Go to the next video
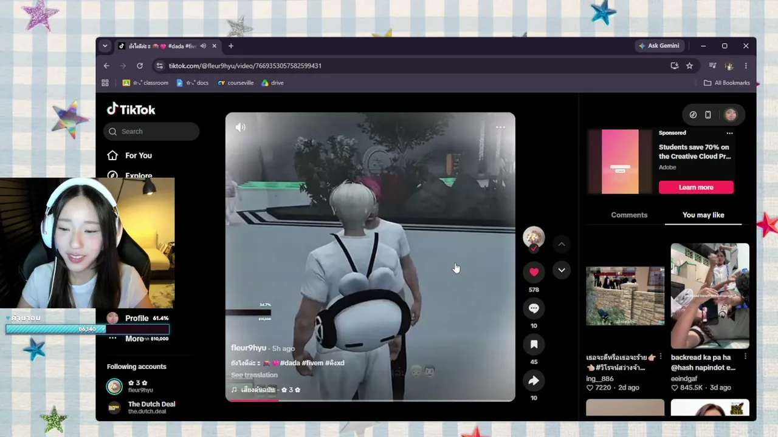The image size is (778, 437). pos(562,270)
